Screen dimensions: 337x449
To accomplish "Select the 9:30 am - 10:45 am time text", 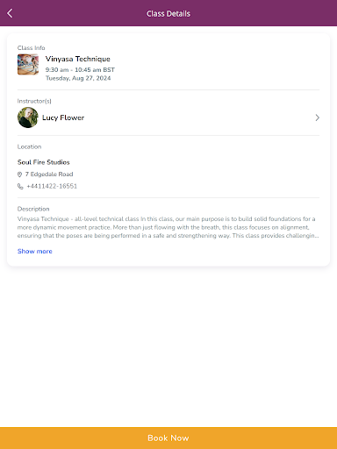I will pos(80,70).
